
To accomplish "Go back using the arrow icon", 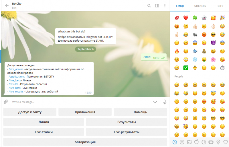I will tap(7, 6).
